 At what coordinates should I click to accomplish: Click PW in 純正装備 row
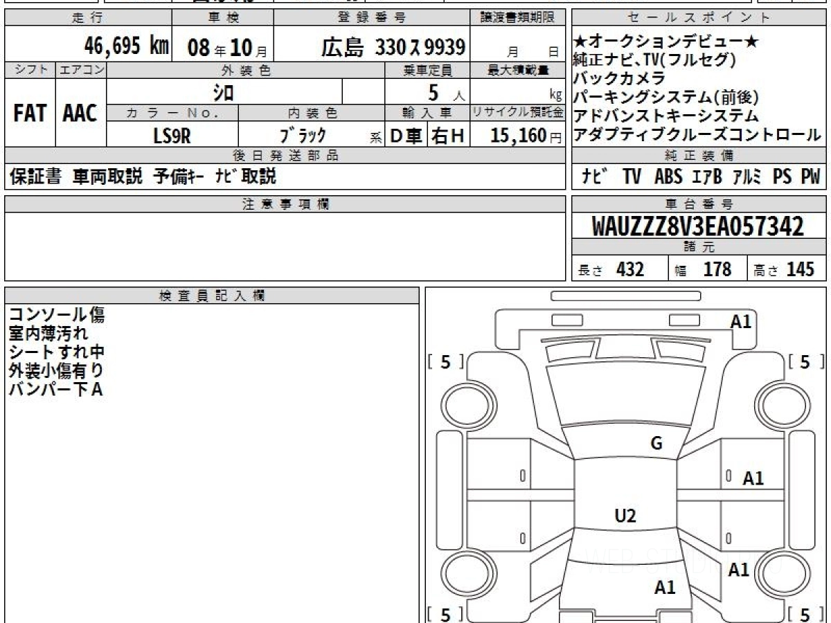tap(810, 177)
